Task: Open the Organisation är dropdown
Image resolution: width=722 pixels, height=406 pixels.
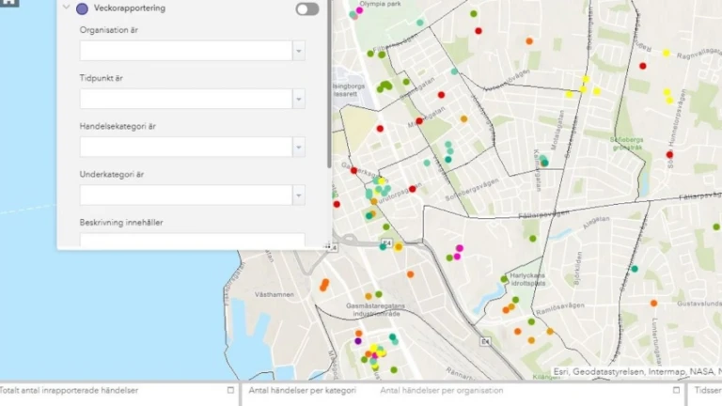Action: click(x=298, y=51)
